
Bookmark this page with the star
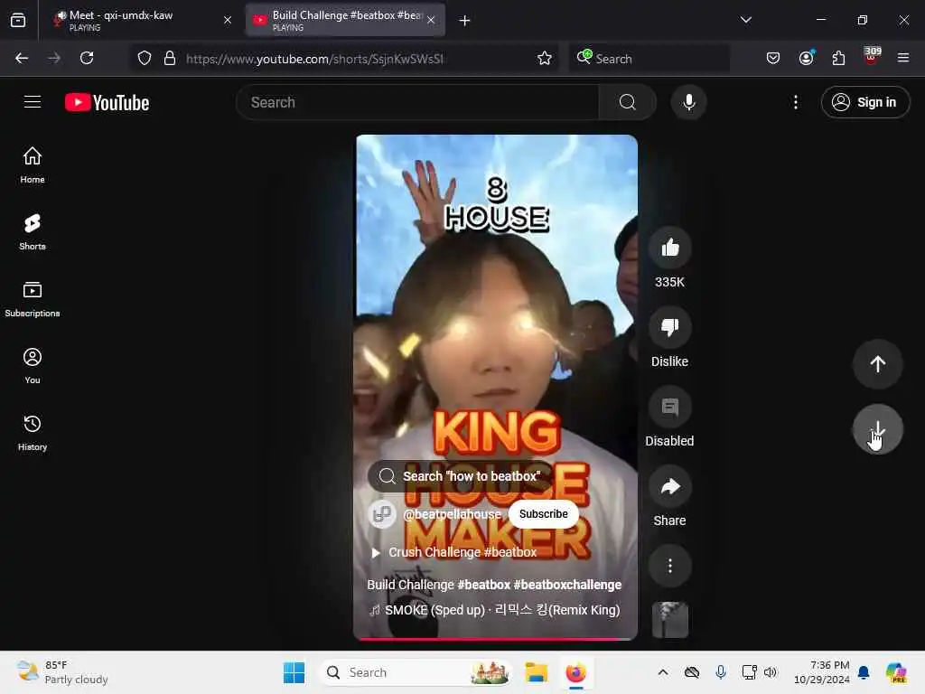[545, 58]
